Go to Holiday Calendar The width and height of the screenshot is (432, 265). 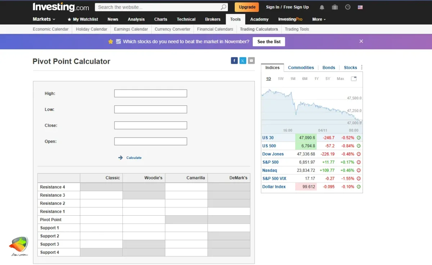[91, 29]
